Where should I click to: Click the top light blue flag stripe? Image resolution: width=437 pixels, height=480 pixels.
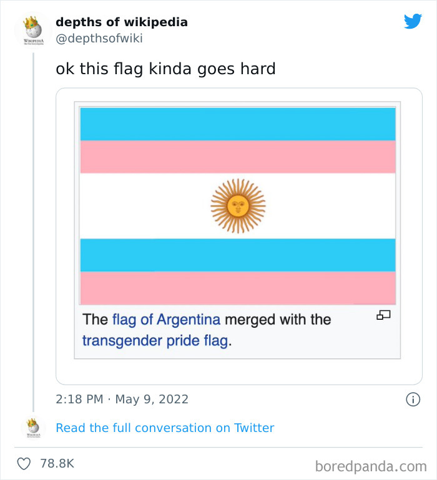coord(238,123)
